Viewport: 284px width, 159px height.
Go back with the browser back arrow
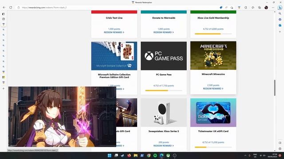(x=4, y=8)
